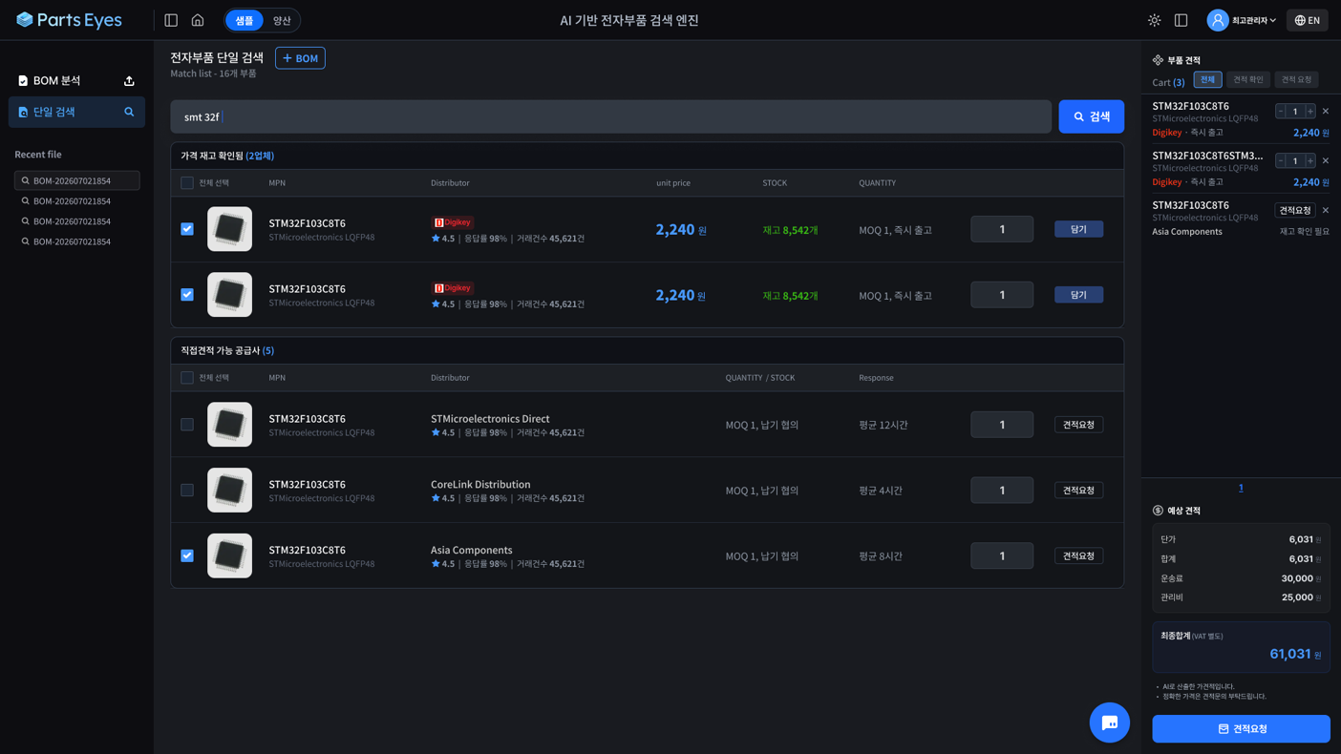Click the blue 검색 search button
The height and width of the screenshot is (754, 1341).
click(1091, 116)
